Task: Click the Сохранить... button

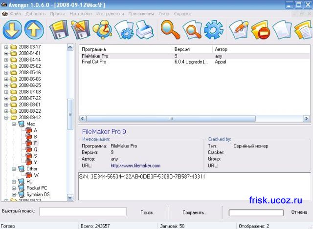Action: (x=195, y=213)
